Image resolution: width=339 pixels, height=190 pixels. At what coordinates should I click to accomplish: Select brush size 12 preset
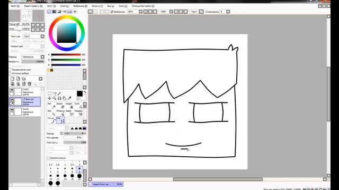[58, 177]
